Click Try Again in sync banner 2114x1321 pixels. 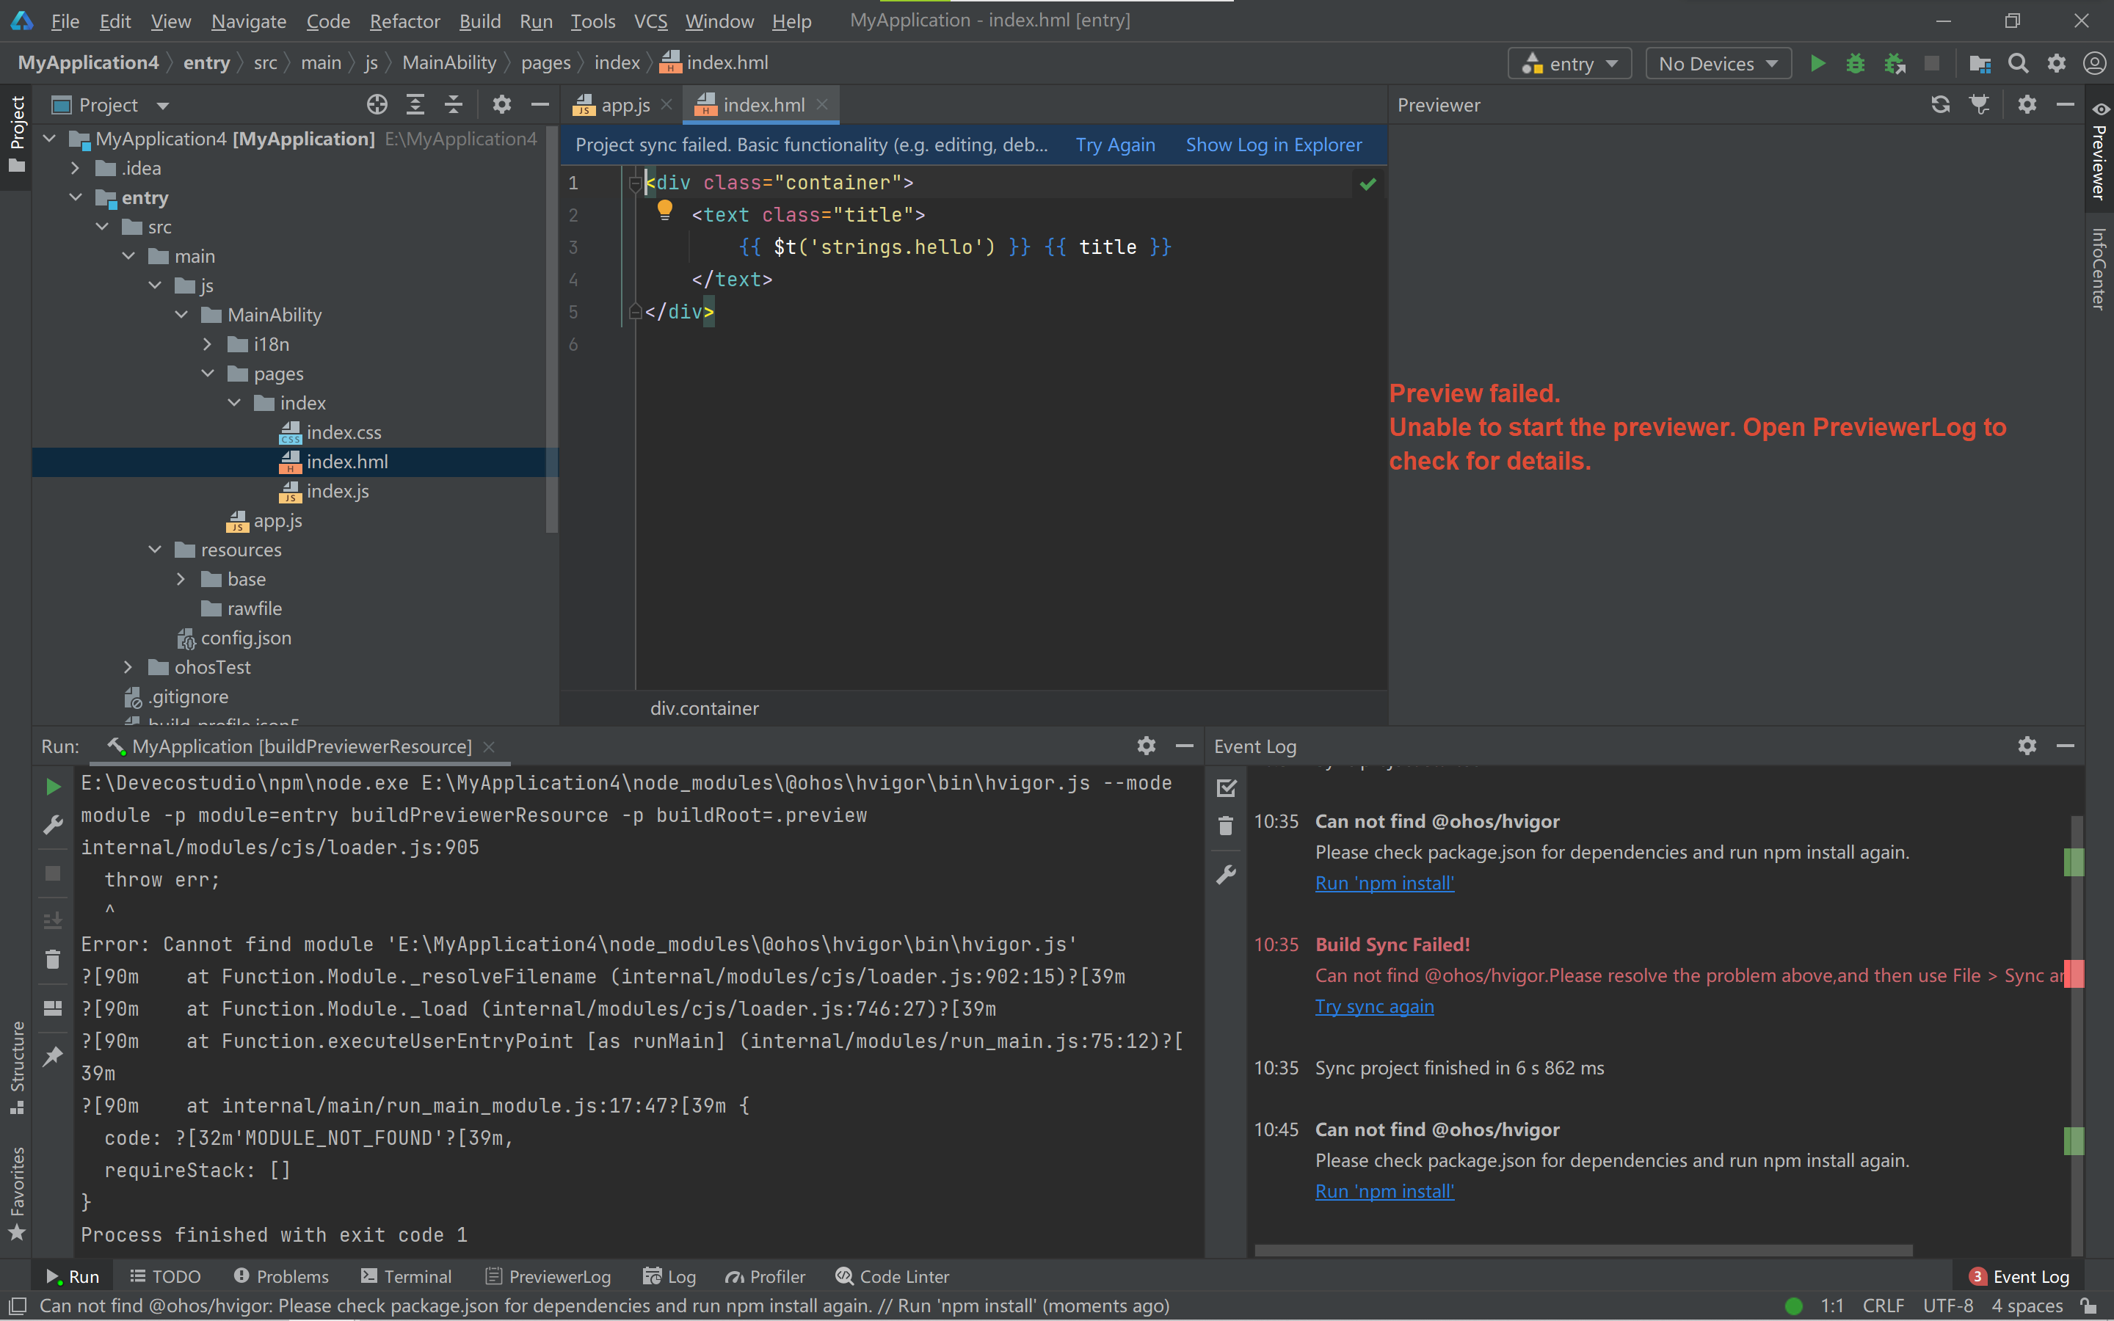pyautogui.click(x=1115, y=145)
